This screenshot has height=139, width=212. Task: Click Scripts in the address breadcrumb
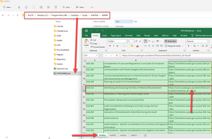85,15
